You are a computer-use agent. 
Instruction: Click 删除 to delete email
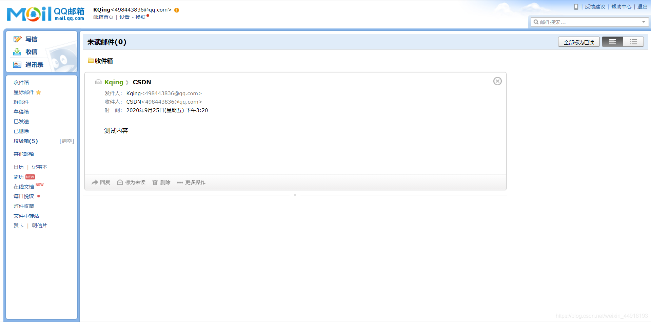coord(165,183)
